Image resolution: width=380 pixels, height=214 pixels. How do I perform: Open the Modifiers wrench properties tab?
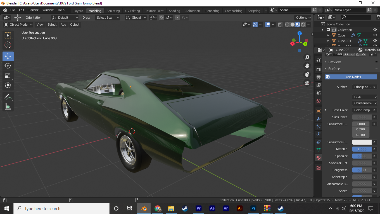[x=318, y=119]
